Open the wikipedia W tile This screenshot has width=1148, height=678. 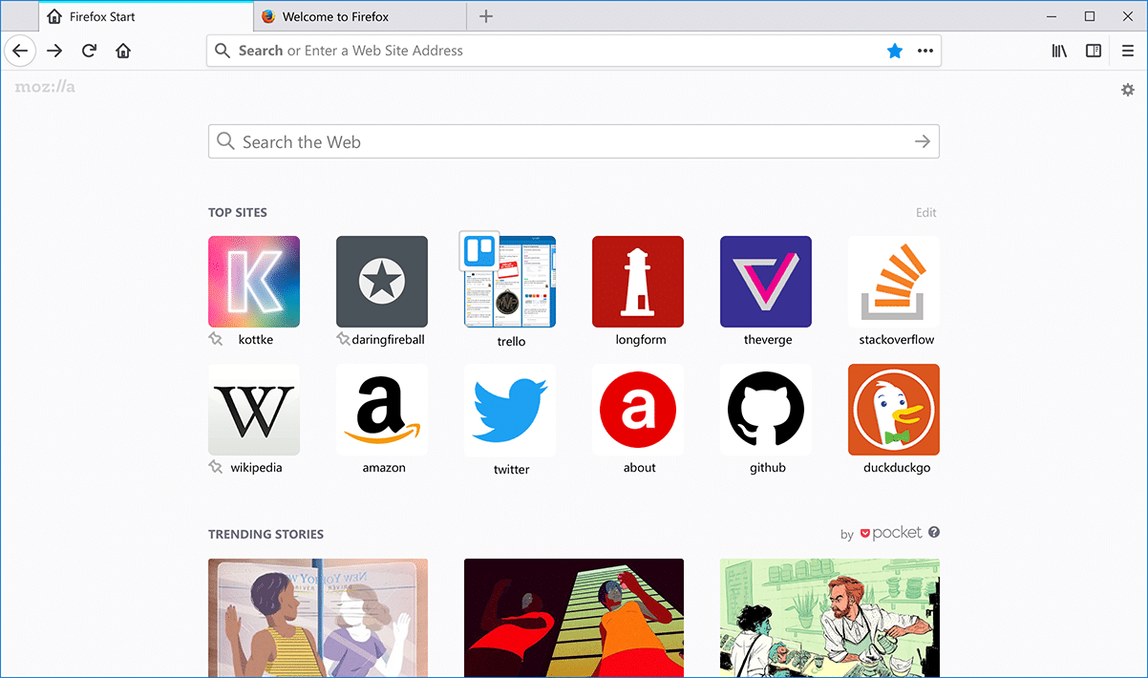pos(254,410)
